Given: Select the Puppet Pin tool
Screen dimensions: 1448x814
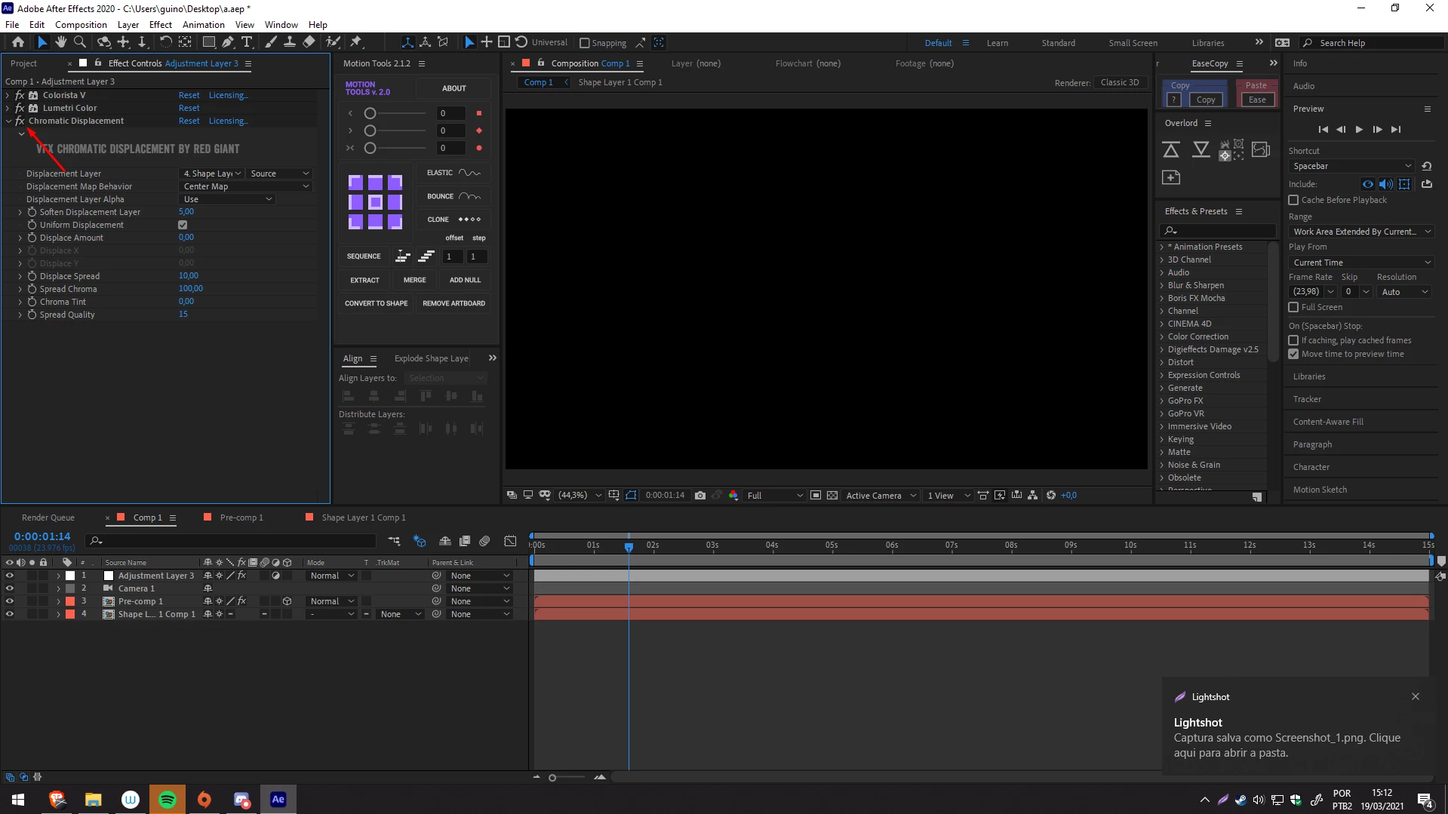Looking at the screenshot, I should pos(357,42).
